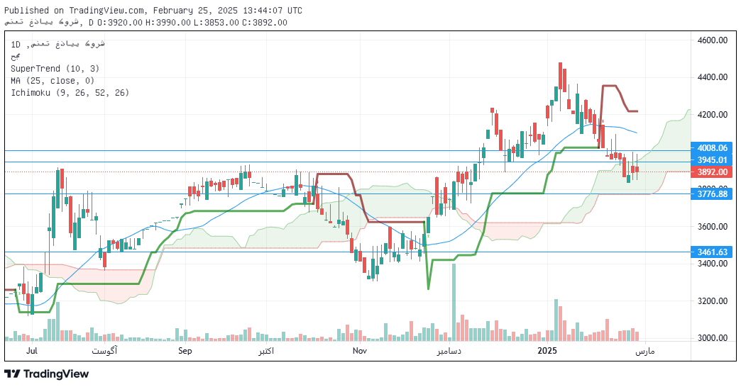Click the 4200.00 price axis value
This screenshot has height=387, width=741.
point(712,115)
